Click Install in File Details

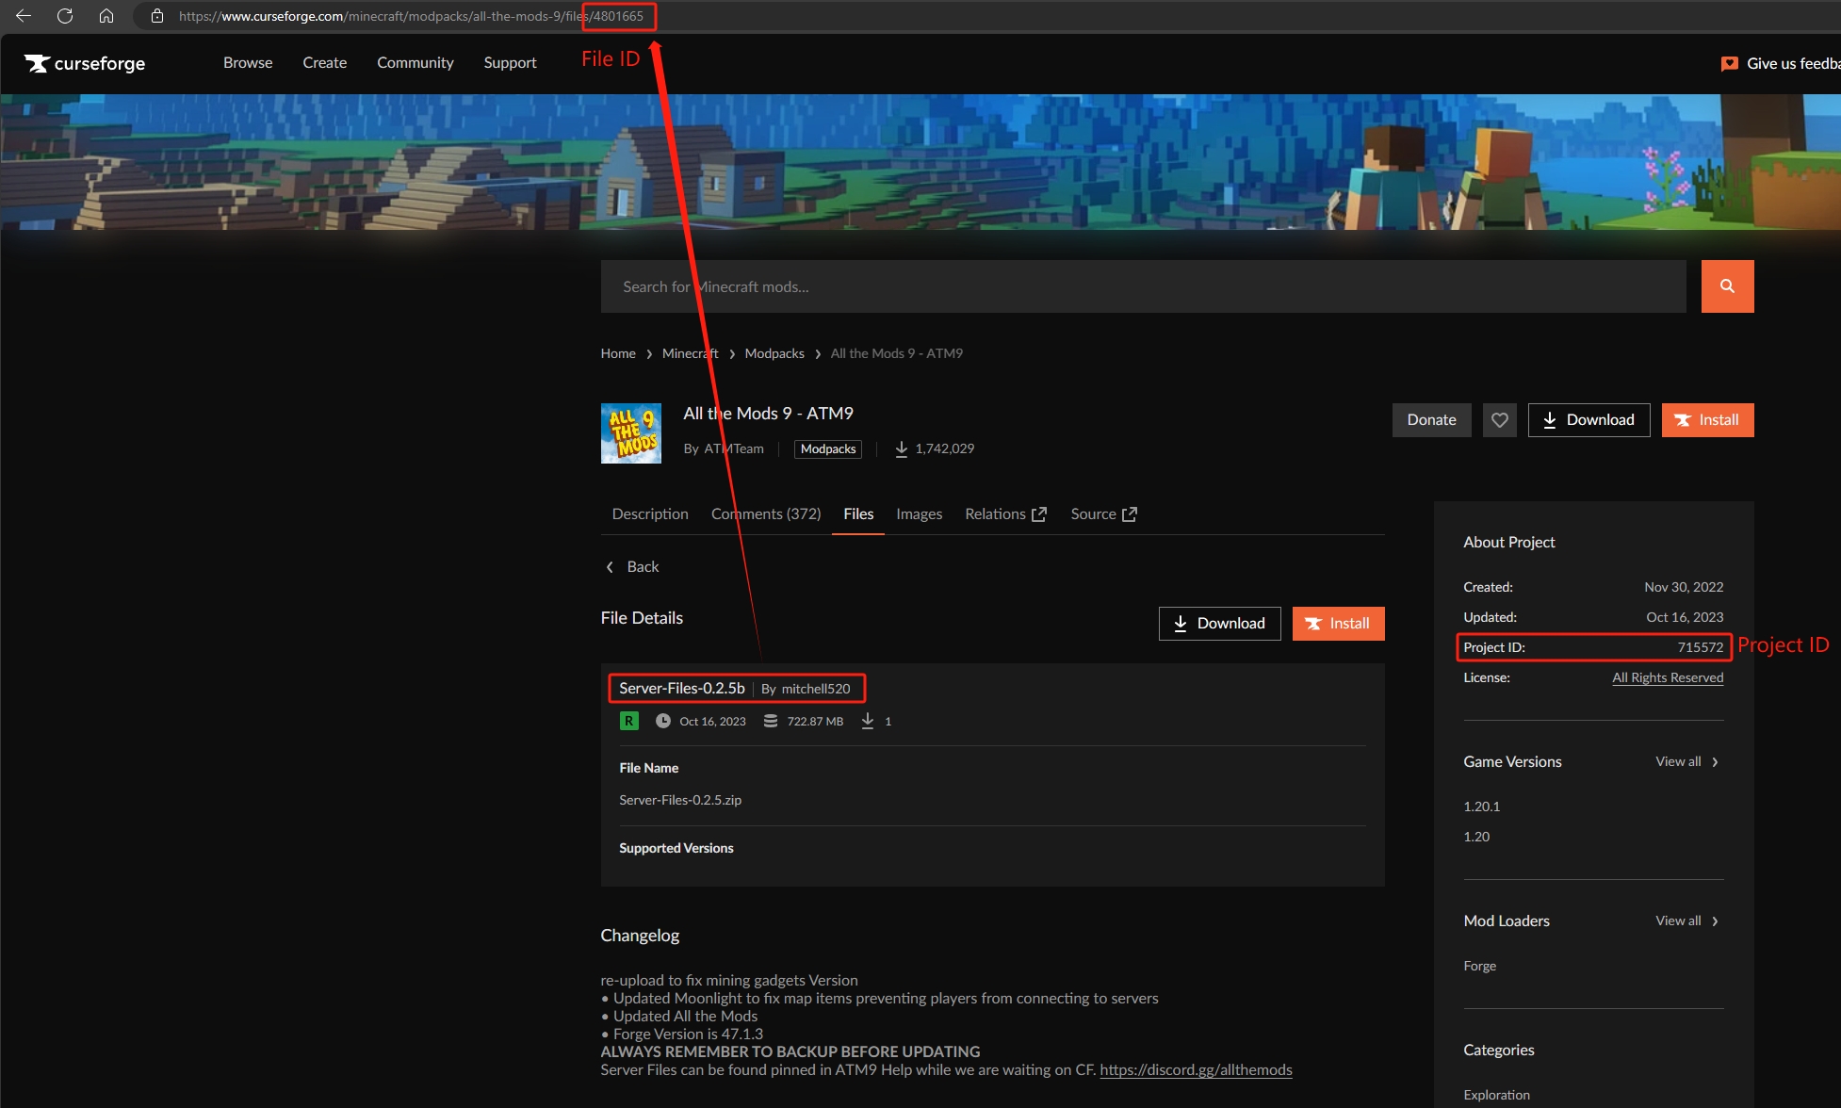1338,624
